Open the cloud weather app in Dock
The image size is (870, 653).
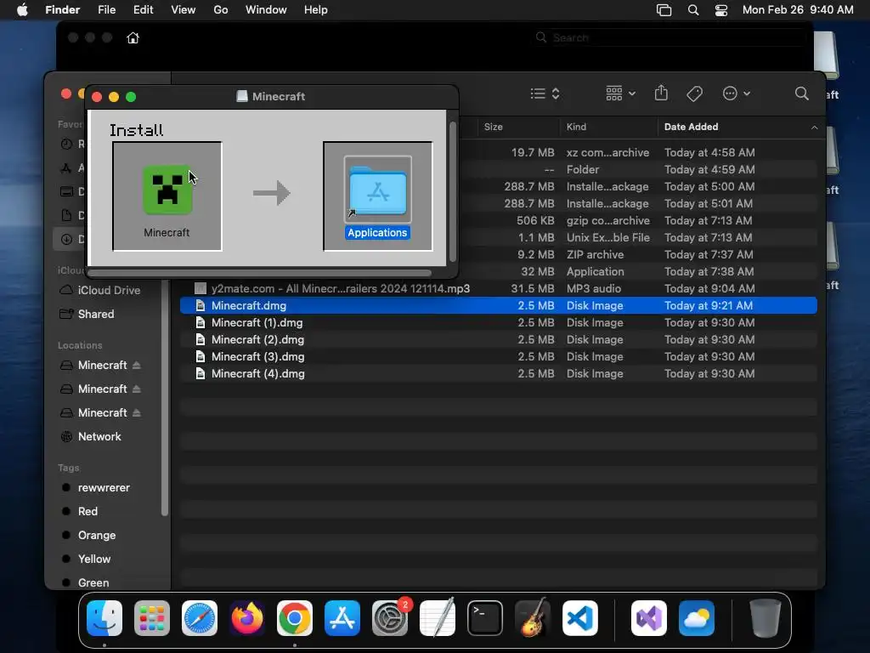click(x=697, y=618)
